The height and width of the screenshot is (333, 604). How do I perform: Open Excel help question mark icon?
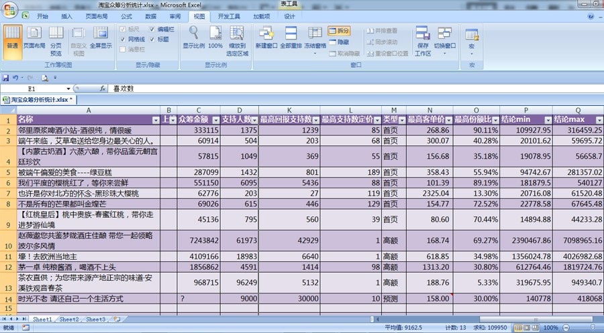(591, 16)
